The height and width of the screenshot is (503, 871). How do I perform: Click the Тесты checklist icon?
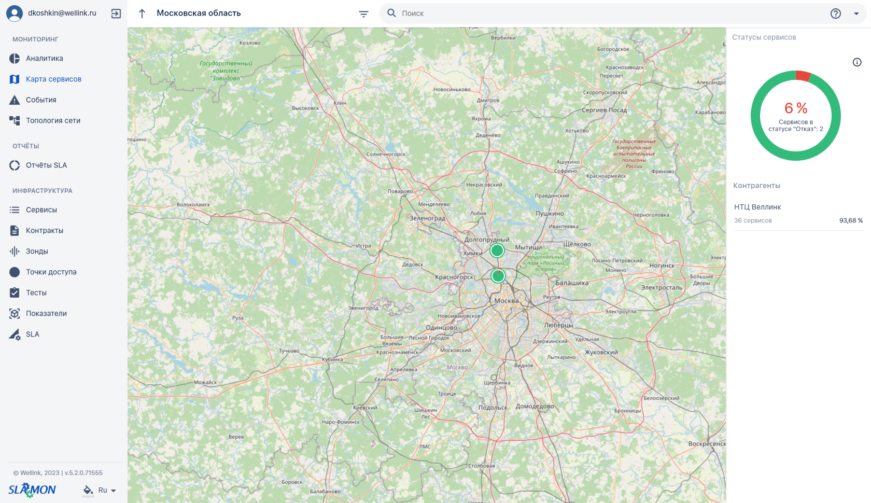[15, 293]
